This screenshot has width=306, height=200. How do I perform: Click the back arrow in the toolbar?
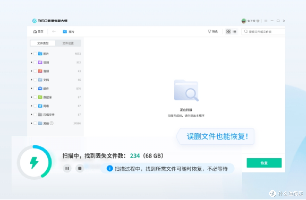[54, 31]
